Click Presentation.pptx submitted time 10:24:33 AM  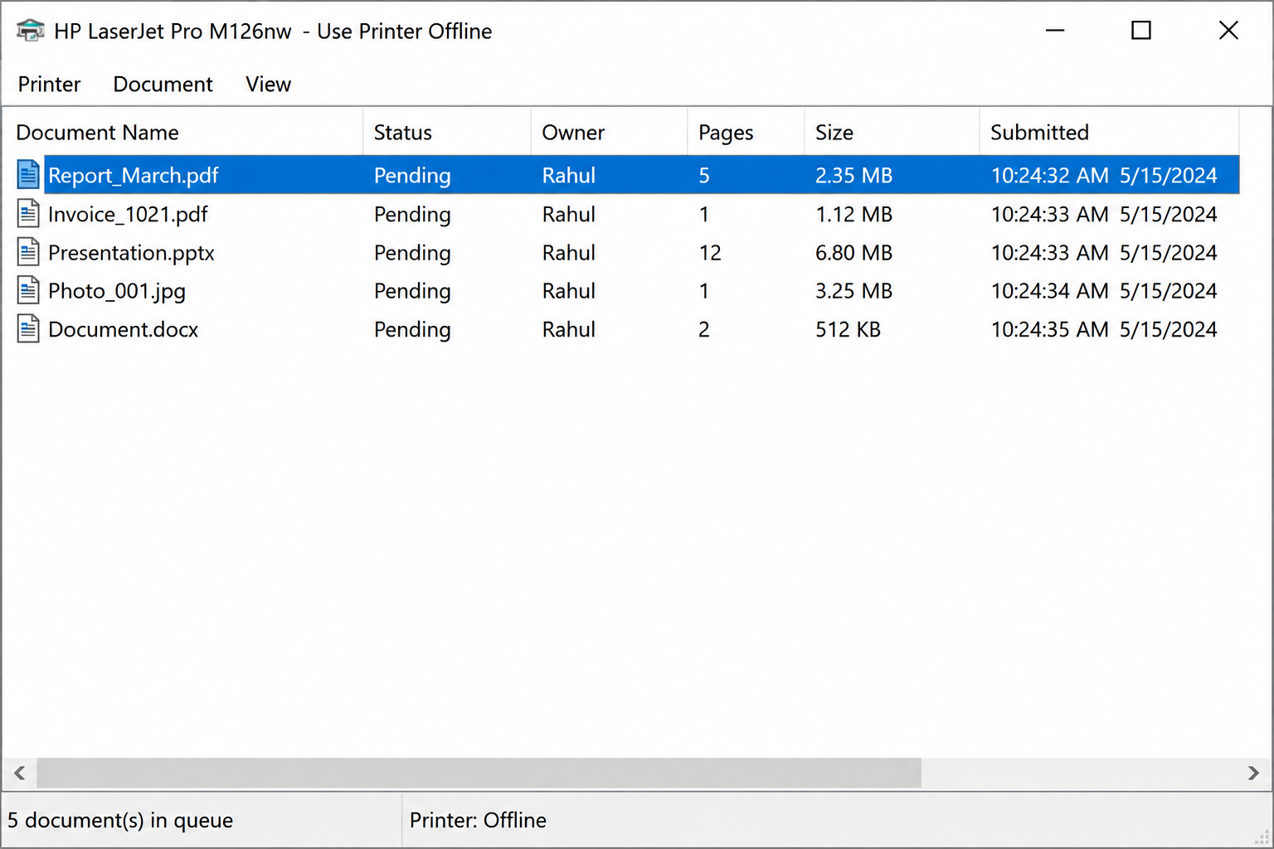[1104, 253]
